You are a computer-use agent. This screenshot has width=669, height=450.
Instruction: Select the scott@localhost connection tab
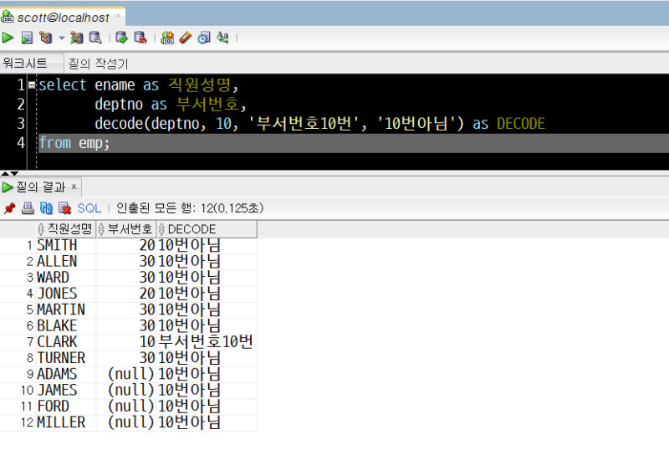click(63, 18)
